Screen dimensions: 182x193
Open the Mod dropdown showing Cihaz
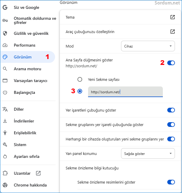(x=148, y=46)
